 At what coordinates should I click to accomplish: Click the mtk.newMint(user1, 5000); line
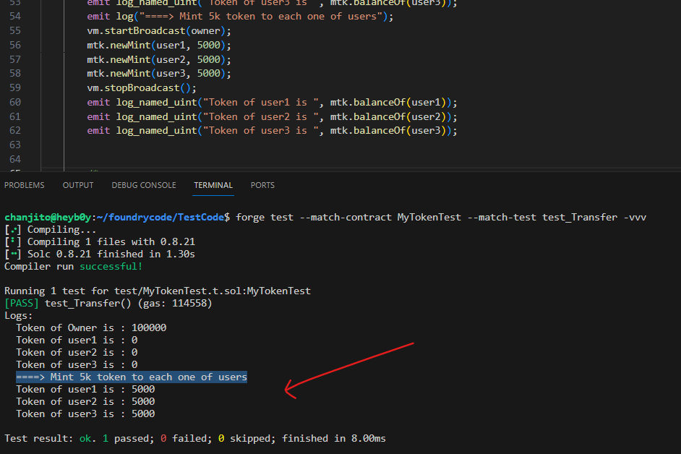point(159,45)
